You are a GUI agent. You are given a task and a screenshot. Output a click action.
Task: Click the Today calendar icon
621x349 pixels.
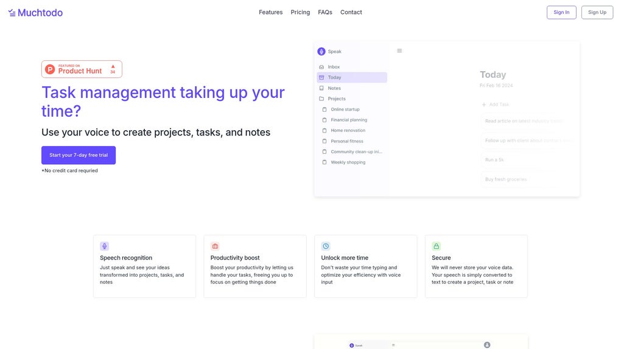[321, 78]
